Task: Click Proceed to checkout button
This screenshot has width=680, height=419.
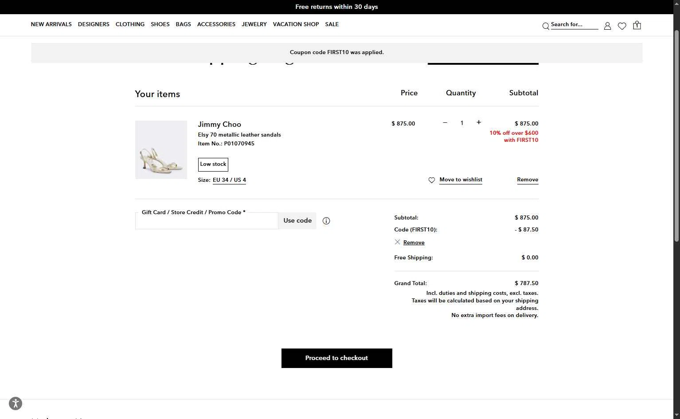Action: tap(337, 358)
